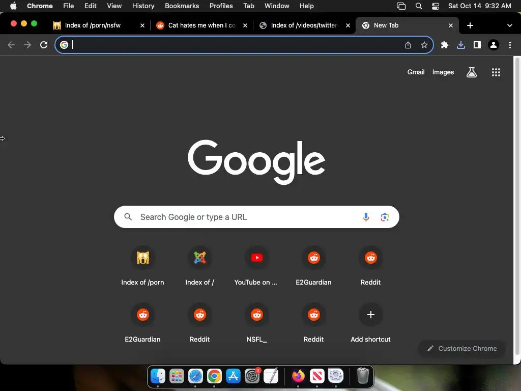This screenshot has height=391, width=521.
Task: Open the Profiles menu
Action: click(x=221, y=6)
